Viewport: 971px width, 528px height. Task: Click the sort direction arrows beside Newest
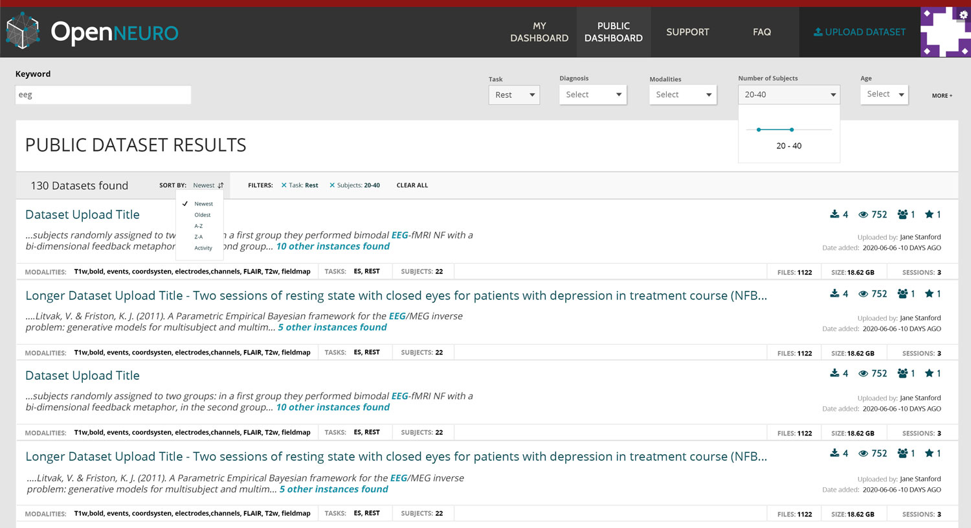(221, 185)
